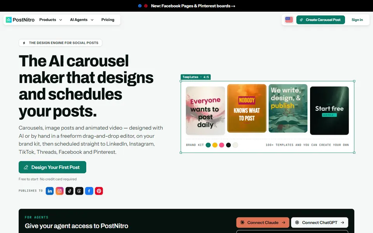Go to the Pricing page
The width and height of the screenshot is (373, 233).
tap(108, 20)
